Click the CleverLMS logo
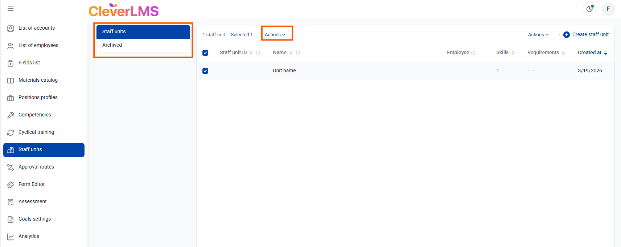 point(124,10)
